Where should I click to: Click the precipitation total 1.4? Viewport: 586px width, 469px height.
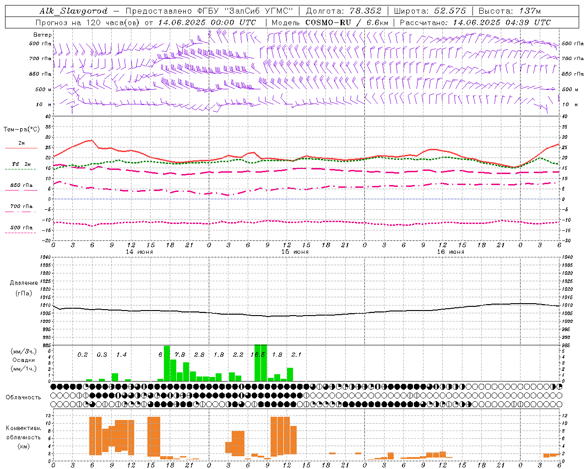121,354
